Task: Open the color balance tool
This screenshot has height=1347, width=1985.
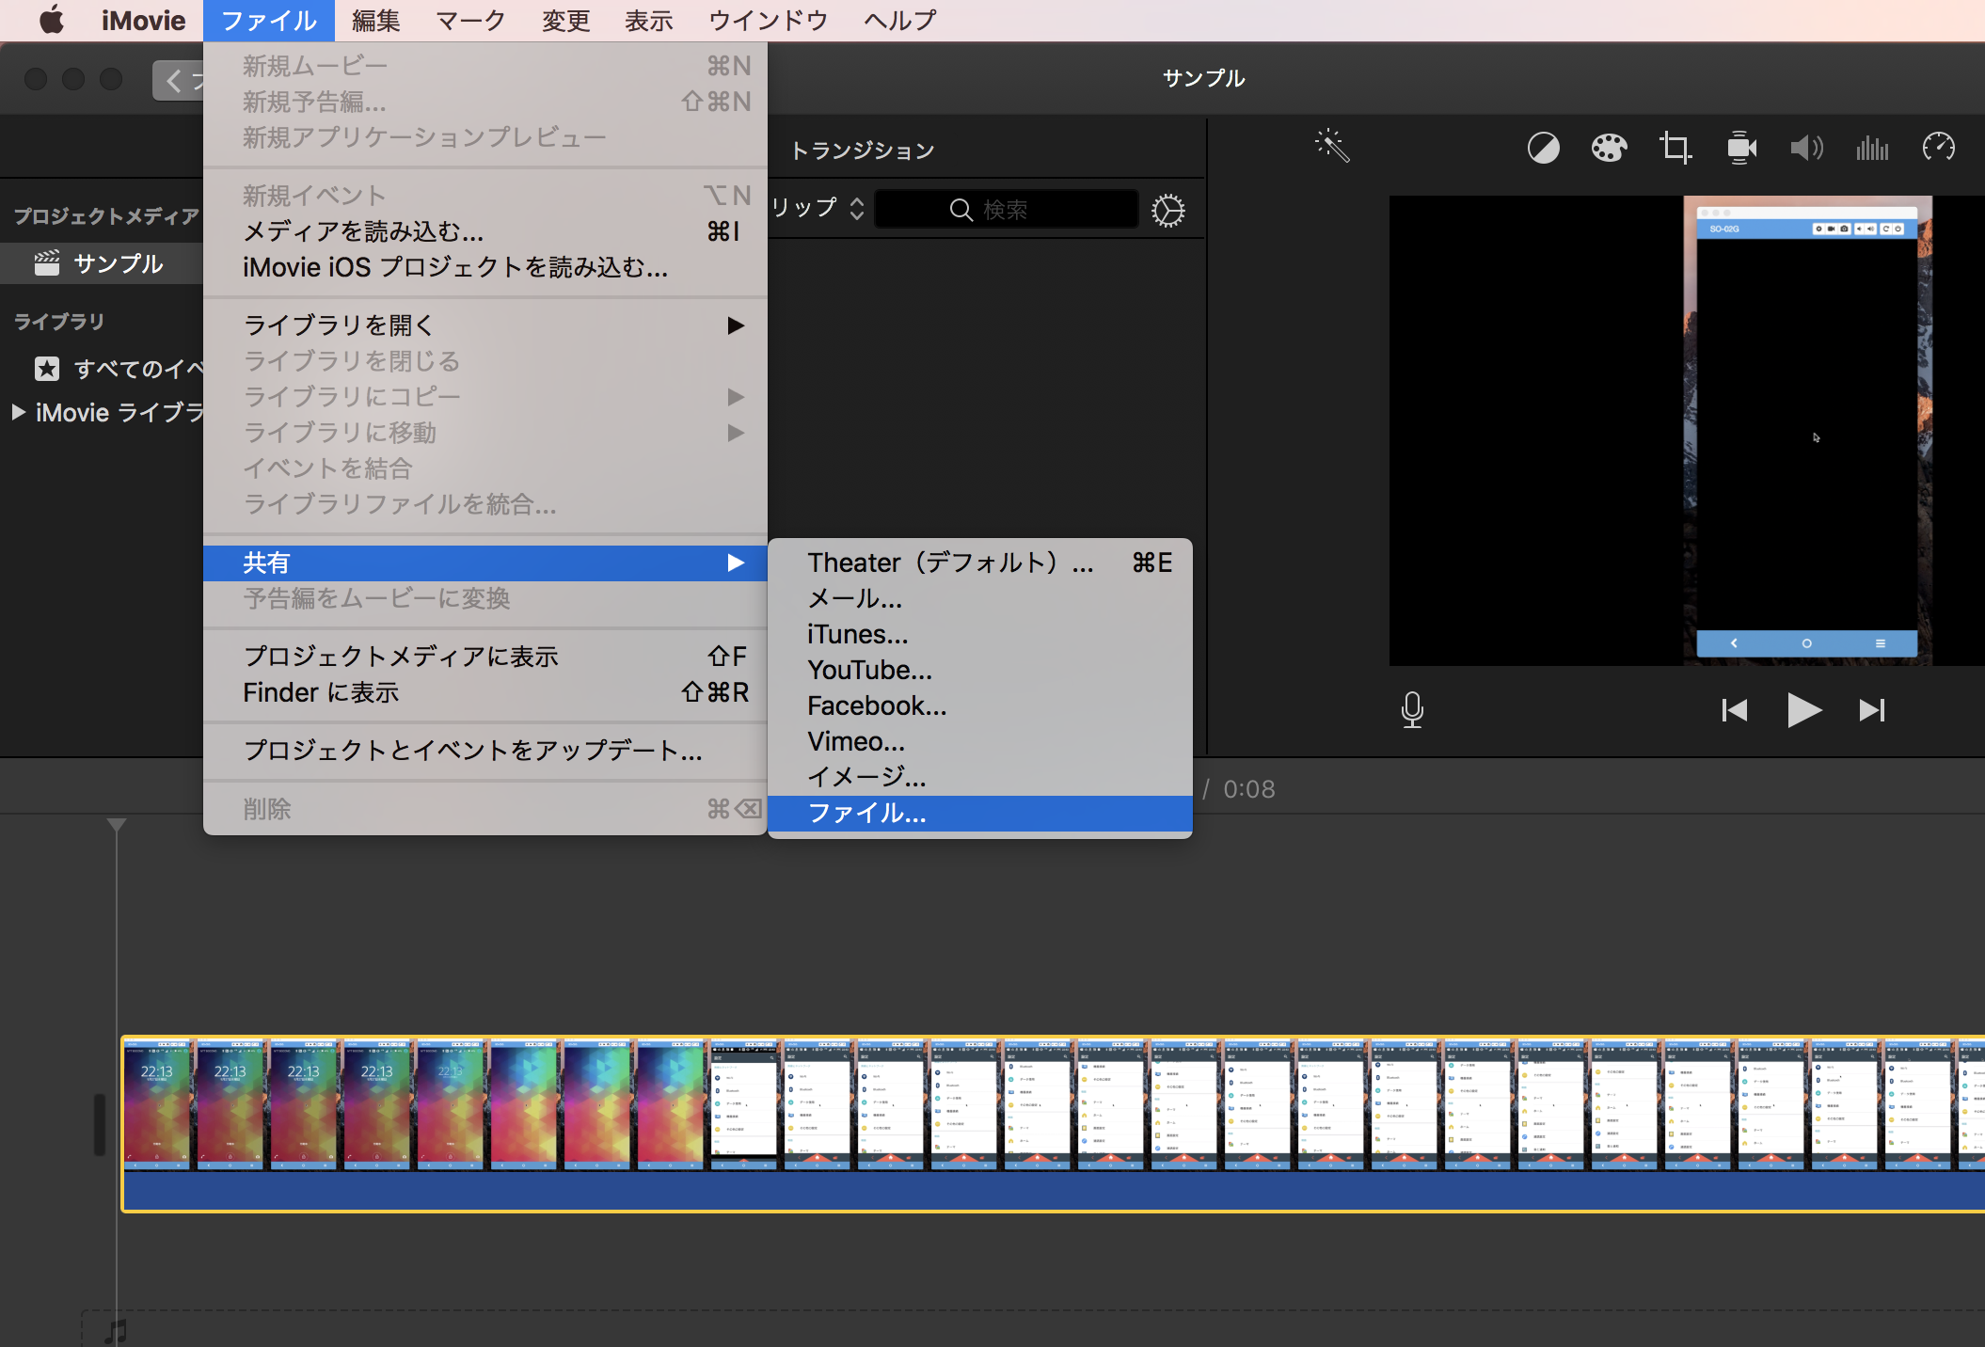Action: point(1543,148)
